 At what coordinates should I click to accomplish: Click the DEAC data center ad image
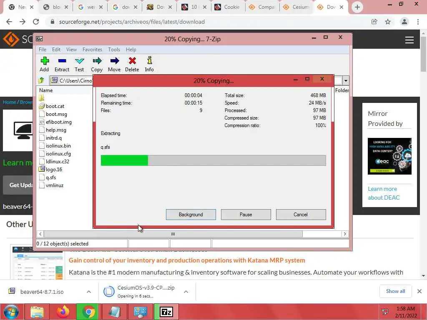[x=389, y=156]
